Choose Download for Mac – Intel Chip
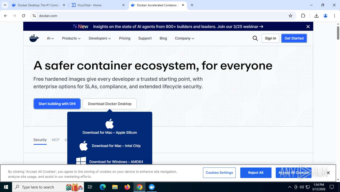Screen dimensions: 340x192 [116, 146]
